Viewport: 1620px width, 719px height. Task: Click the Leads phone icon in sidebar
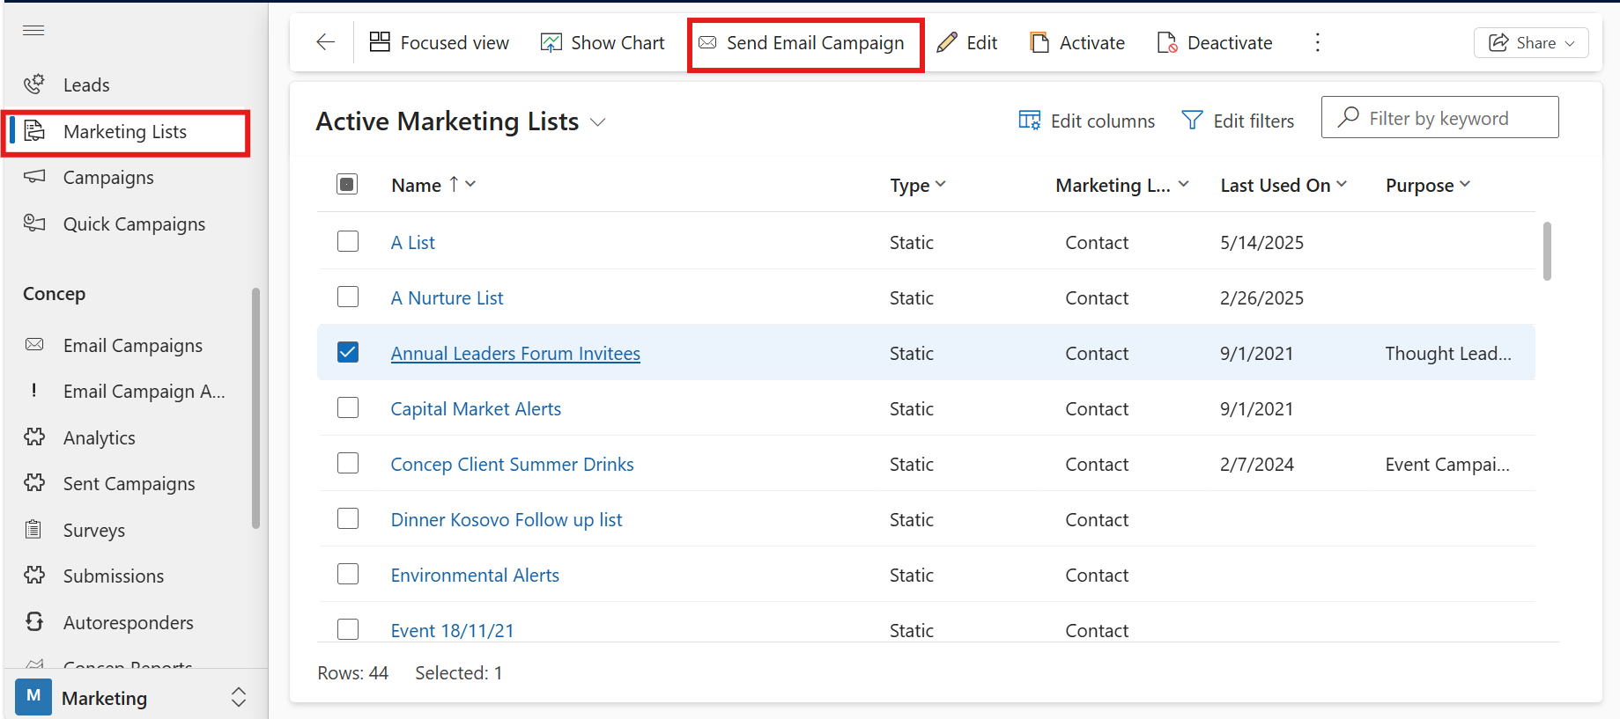point(34,84)
